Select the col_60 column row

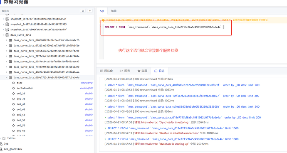click(x=47, y=131)
